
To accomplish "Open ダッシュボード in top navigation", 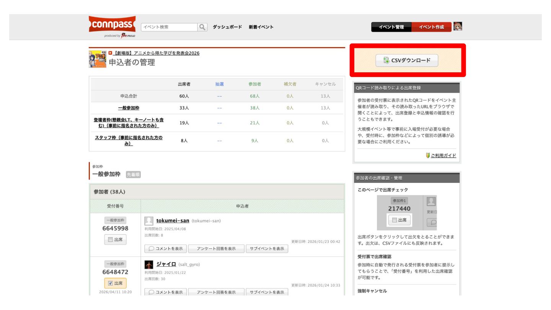I will click(227, 27).
